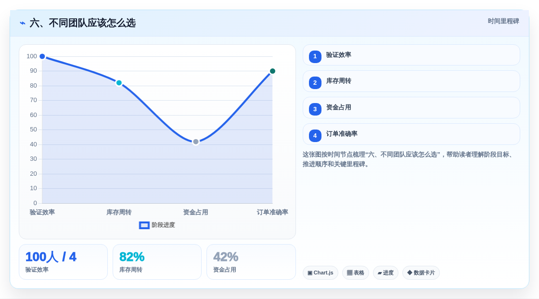Click the 资金占用 x-axis label
539x299 pixels.
[x=195, y=212]
